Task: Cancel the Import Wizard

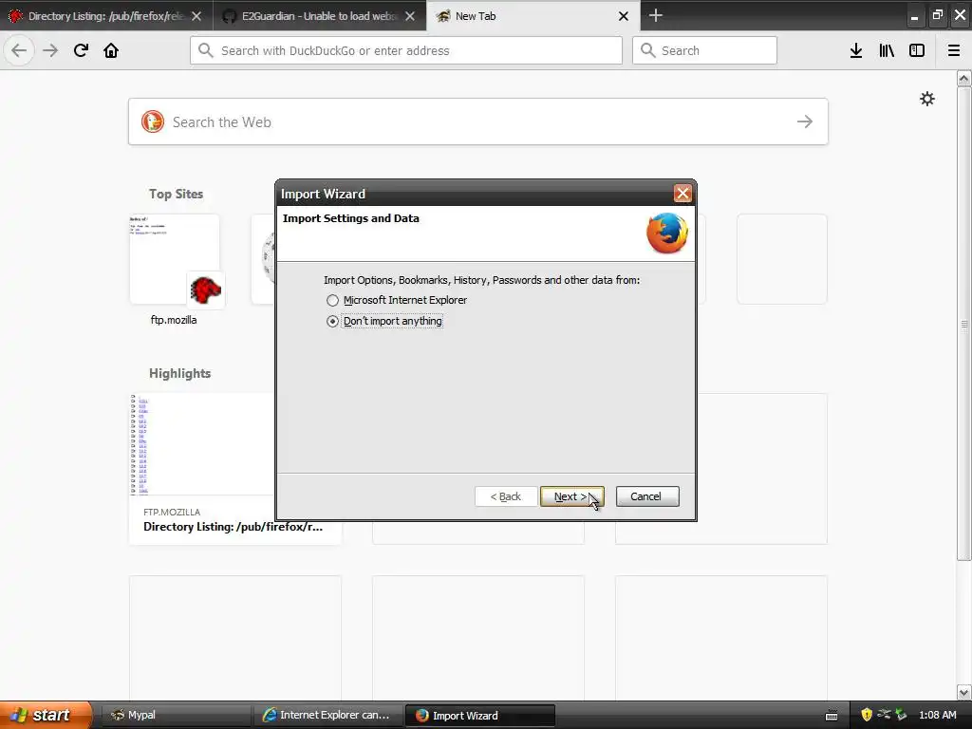Action: [647, 496]
